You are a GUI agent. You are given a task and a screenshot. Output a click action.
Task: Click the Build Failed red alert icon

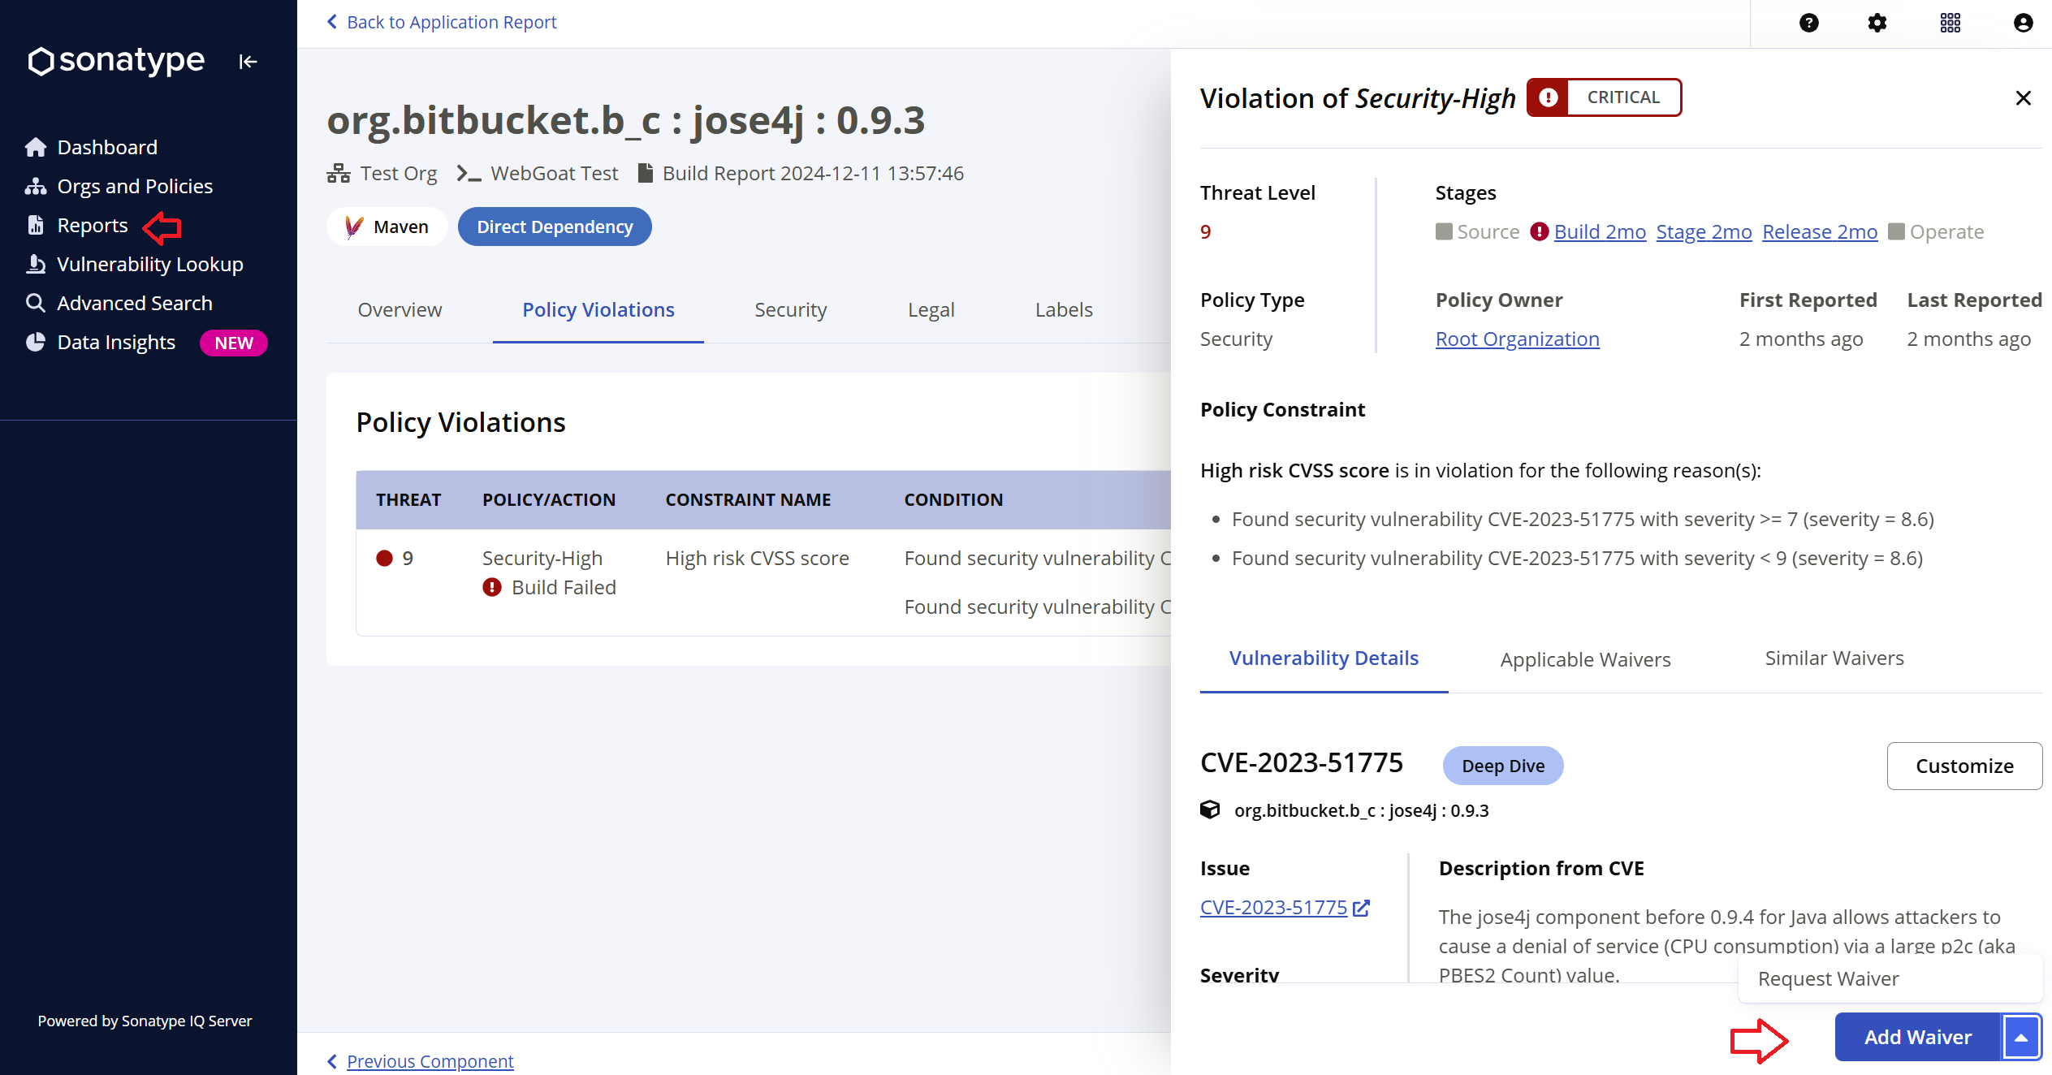(x=491, y=587)
